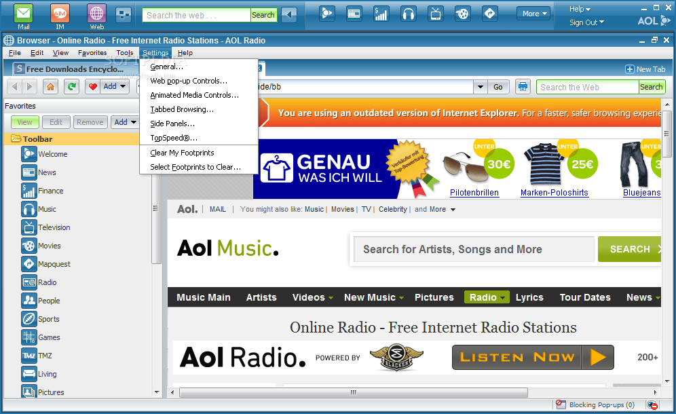Open the Finance icon in top toolbar

[x=381, y=14]
